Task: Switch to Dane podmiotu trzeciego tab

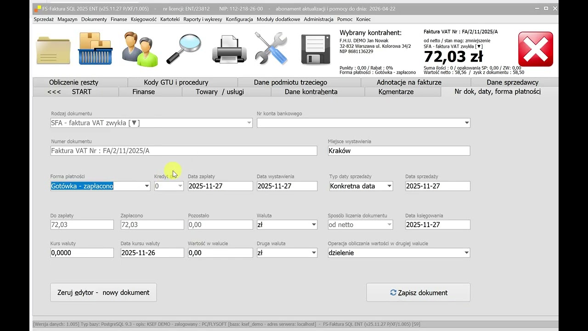Action: [299, 82]
